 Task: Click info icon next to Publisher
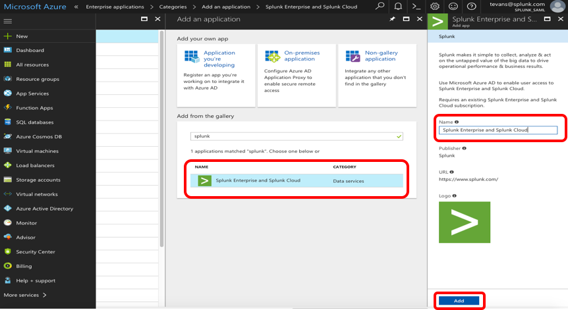[x=464, y=148]
